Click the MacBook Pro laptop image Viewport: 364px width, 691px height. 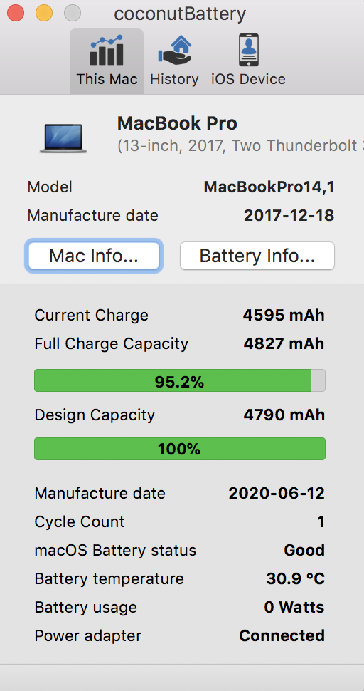click(63, 138)
